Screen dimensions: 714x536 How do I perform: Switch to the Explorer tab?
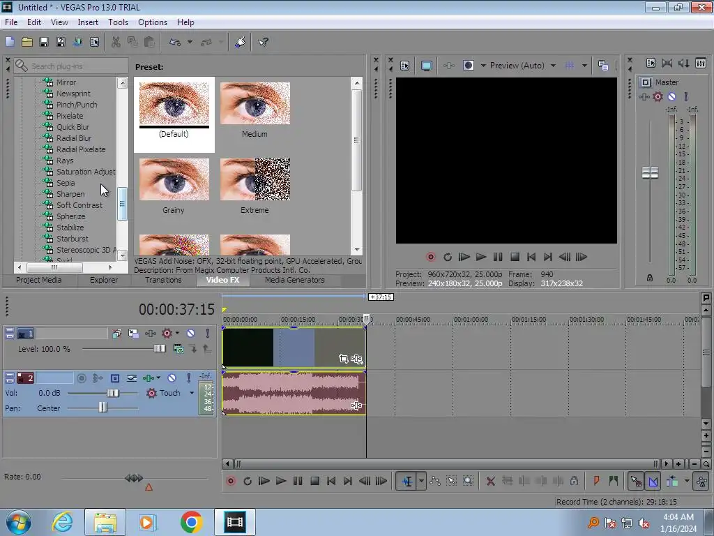[x=104, y=280]
